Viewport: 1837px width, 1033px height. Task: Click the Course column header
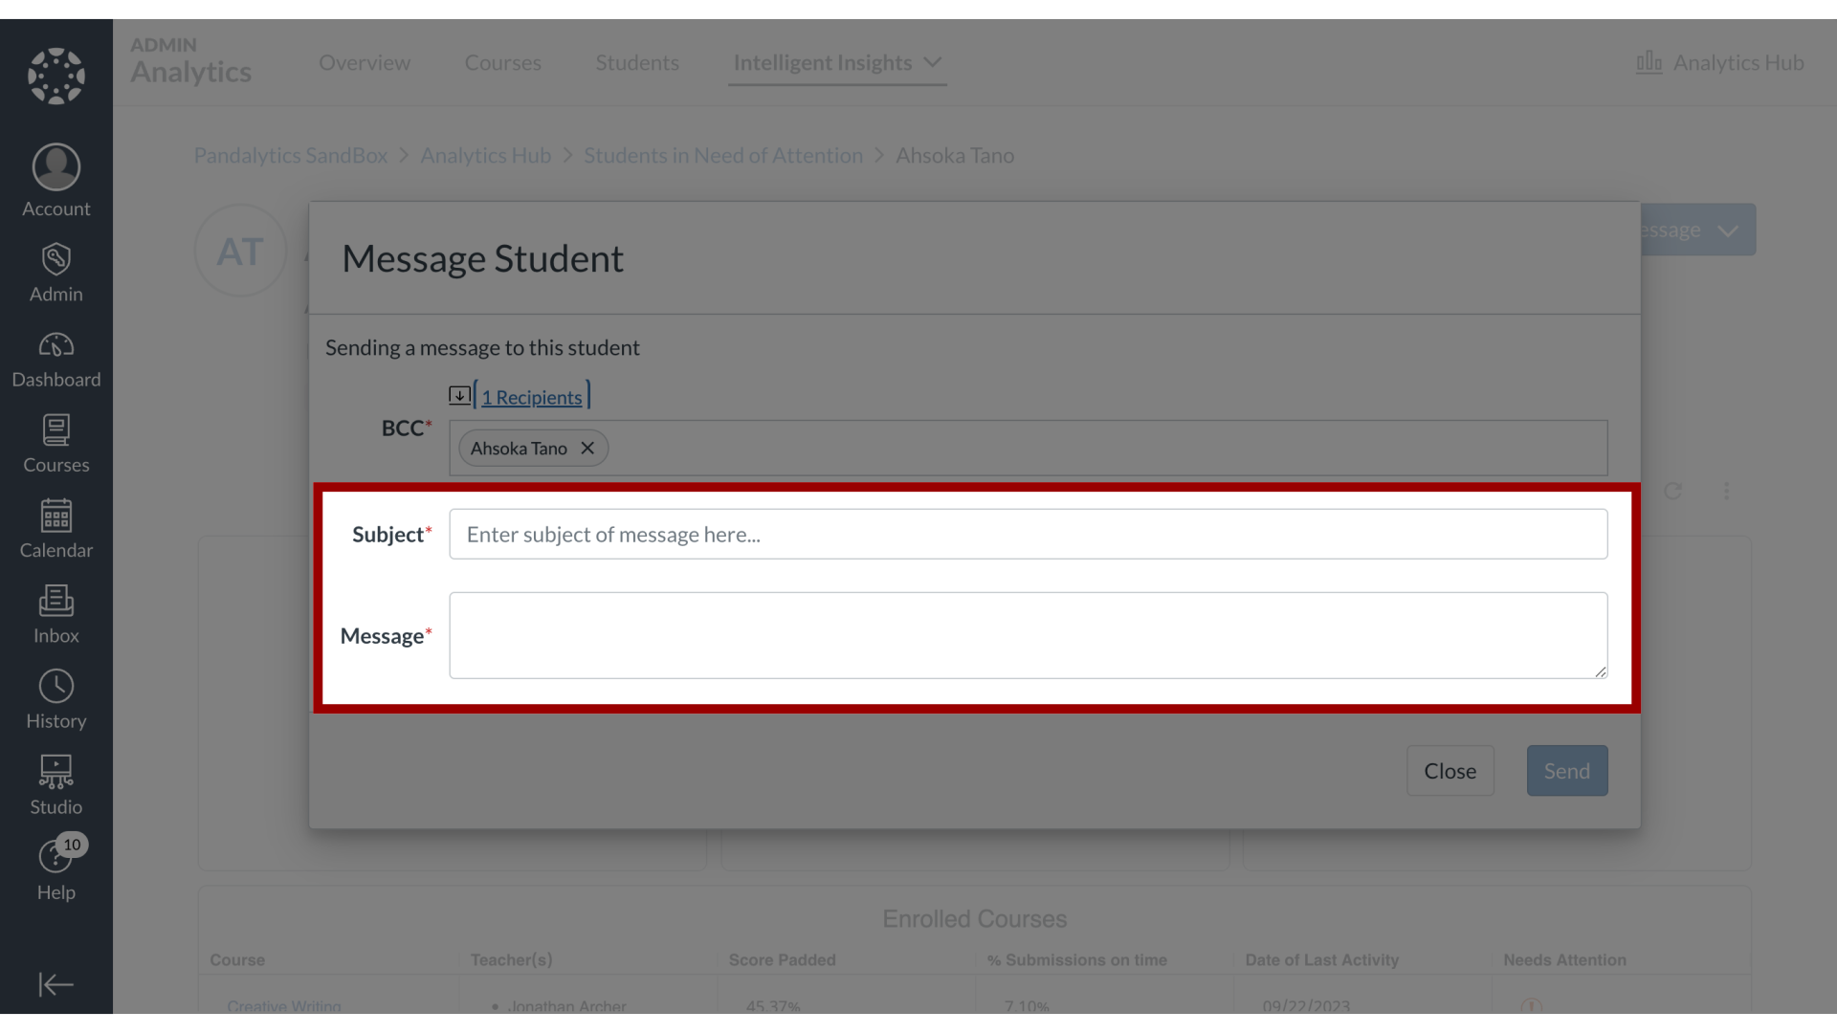[237, 960]
